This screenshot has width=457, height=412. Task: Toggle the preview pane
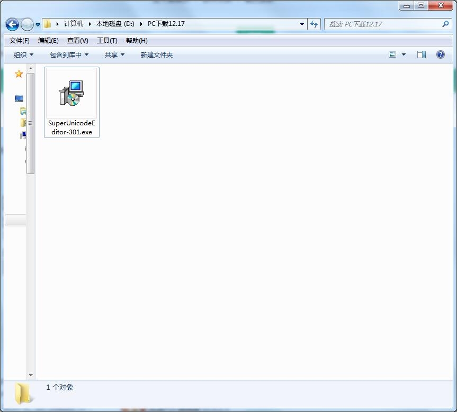422,54
